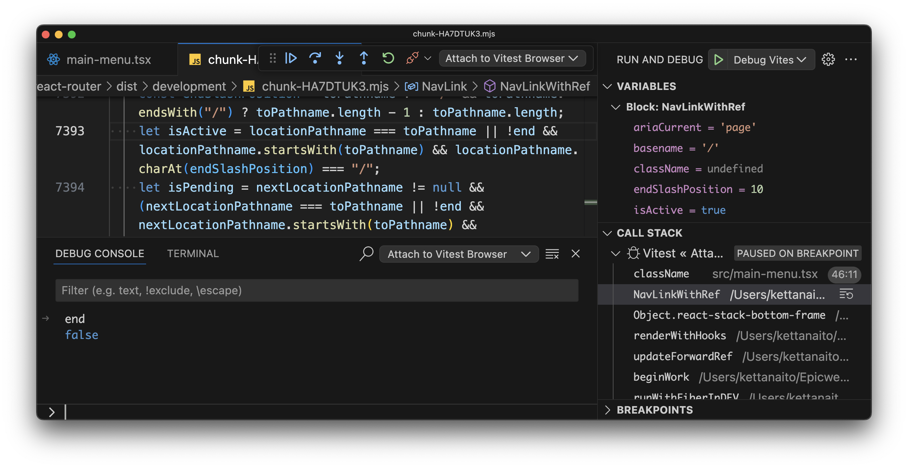Collapse the CALL STACK section
This screenshot has height=468, width=908.
[x=607, y=233]
